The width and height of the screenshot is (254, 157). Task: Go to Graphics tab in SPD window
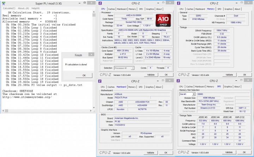click(x=228, y=87)
